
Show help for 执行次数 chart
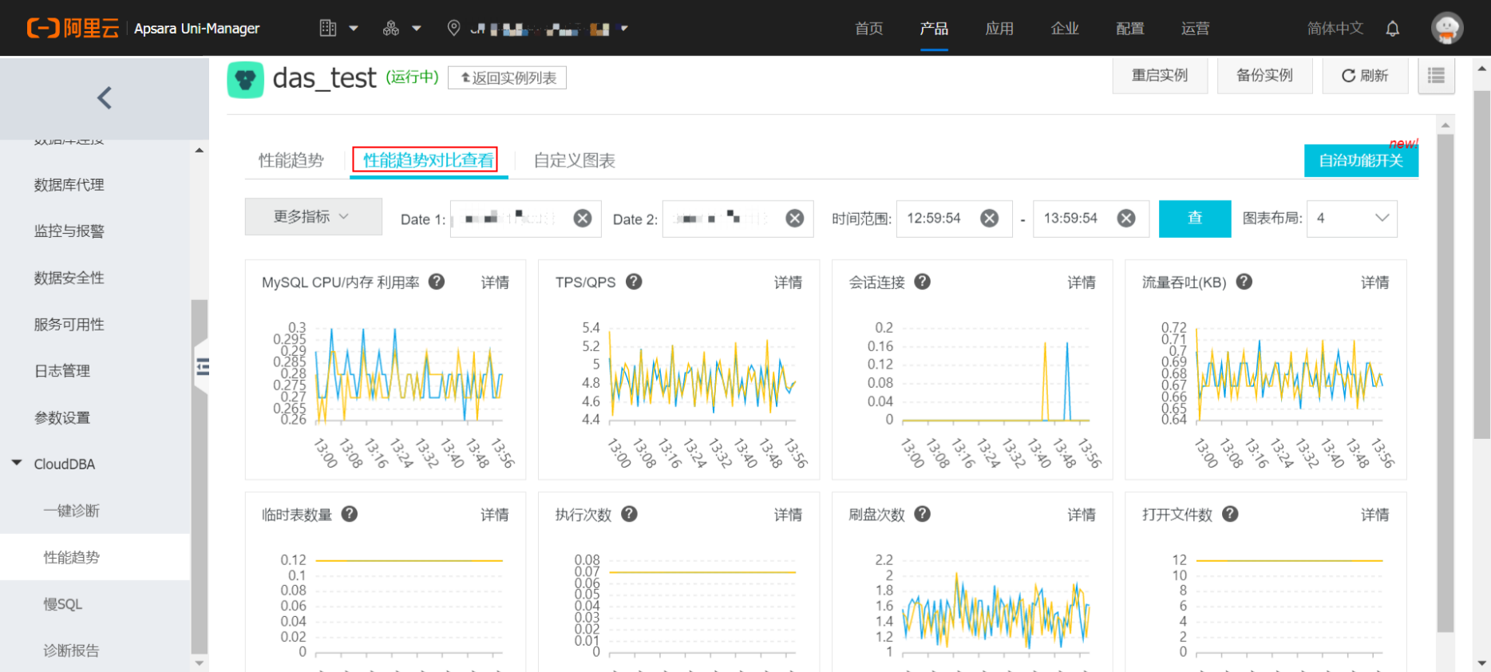click(x=629, y=514)
